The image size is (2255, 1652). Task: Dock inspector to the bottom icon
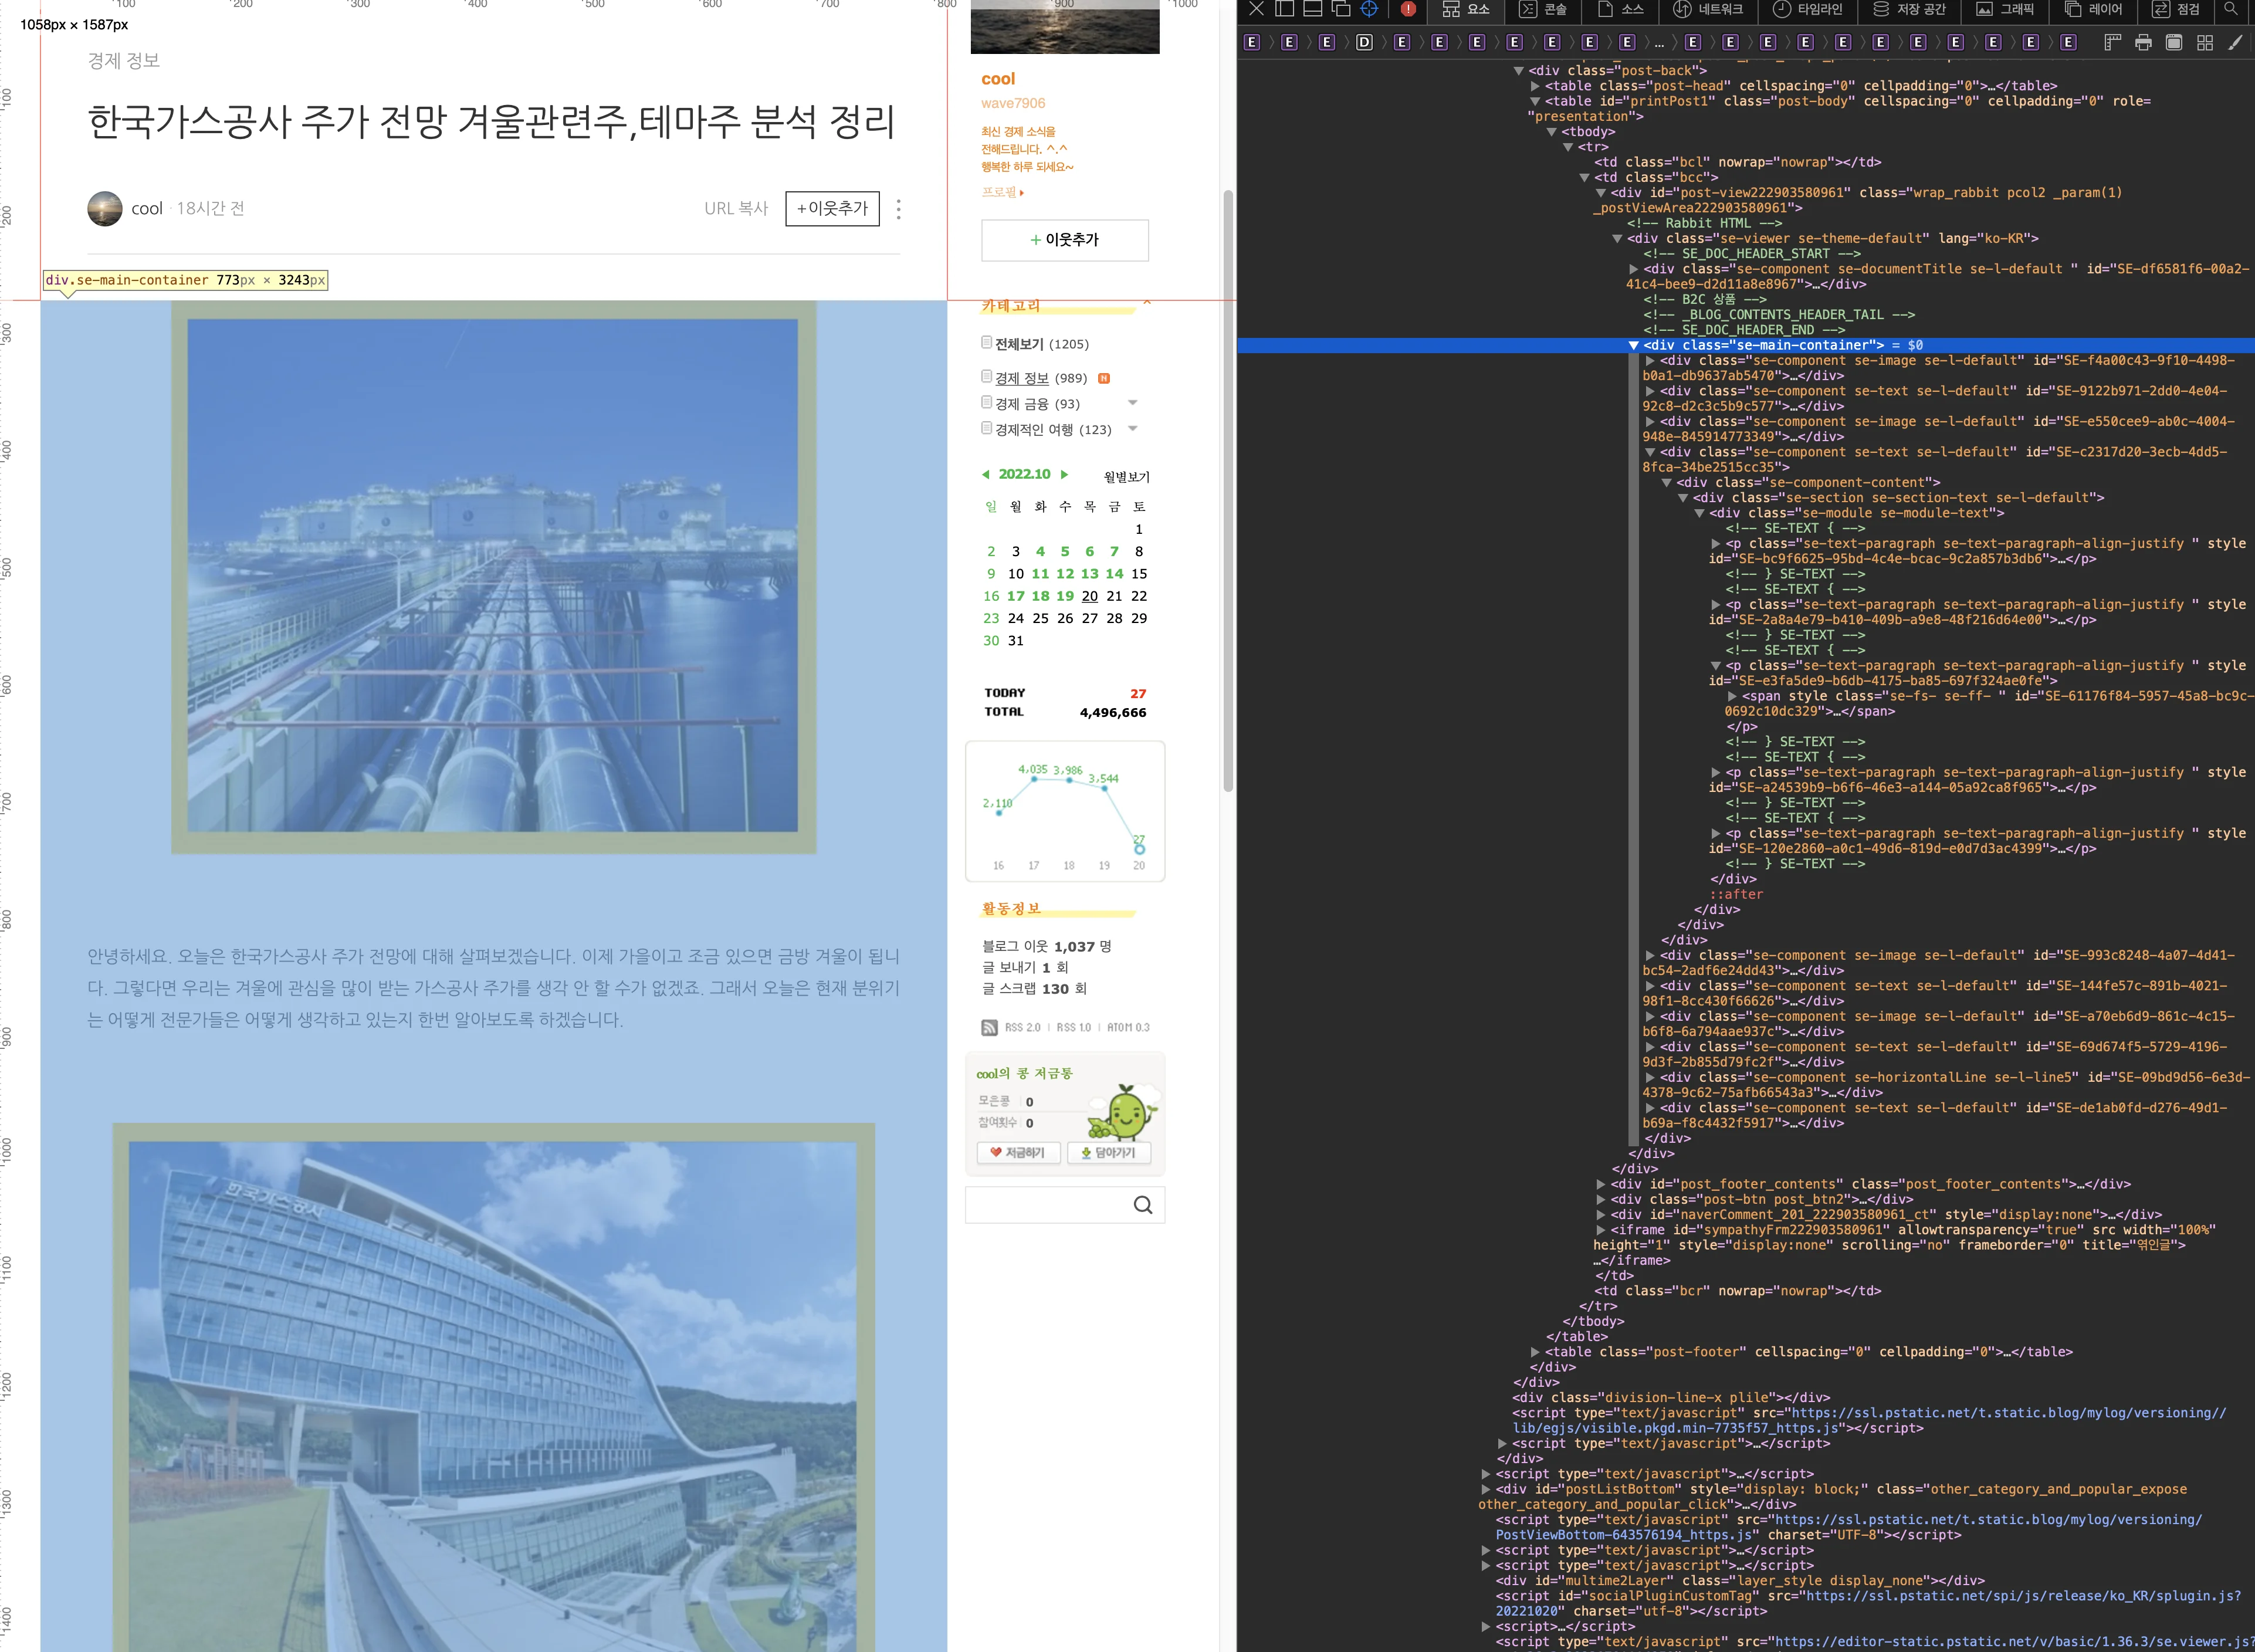point(1313,9)
